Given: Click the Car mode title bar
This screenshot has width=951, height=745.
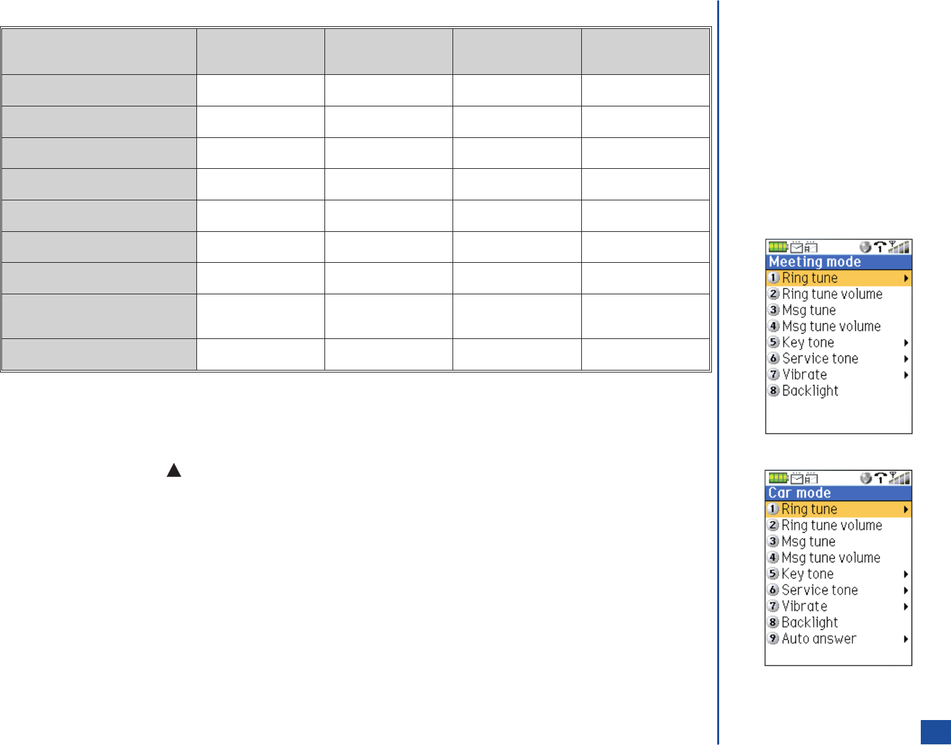Looking at the screenshot, I should pyautogui.click(x=839, y=493).
